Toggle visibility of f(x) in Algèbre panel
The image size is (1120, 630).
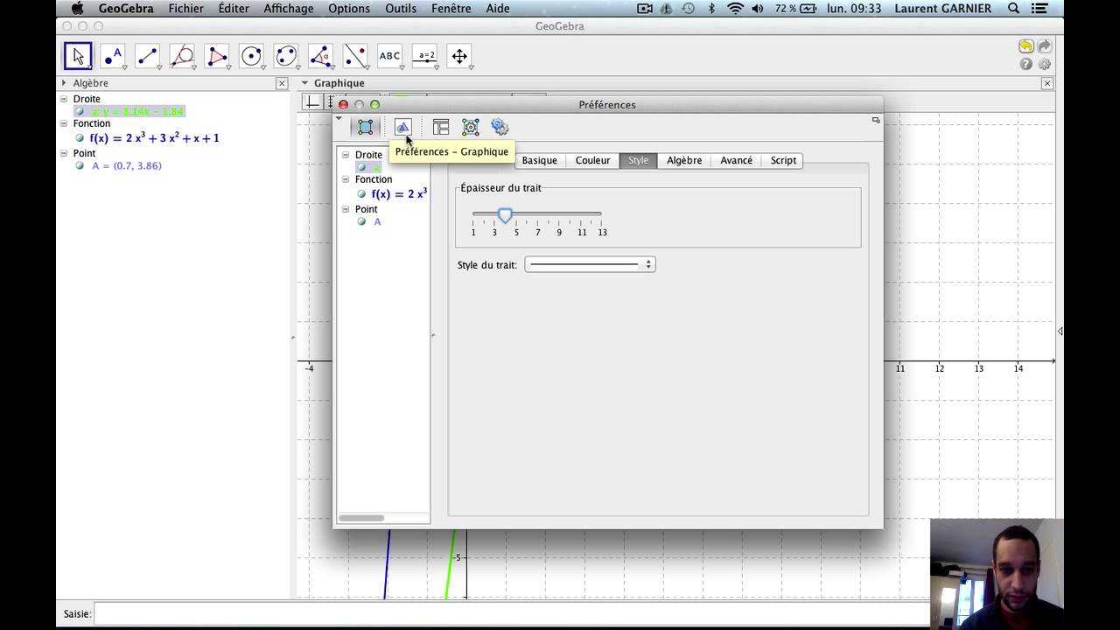[80, 138]
